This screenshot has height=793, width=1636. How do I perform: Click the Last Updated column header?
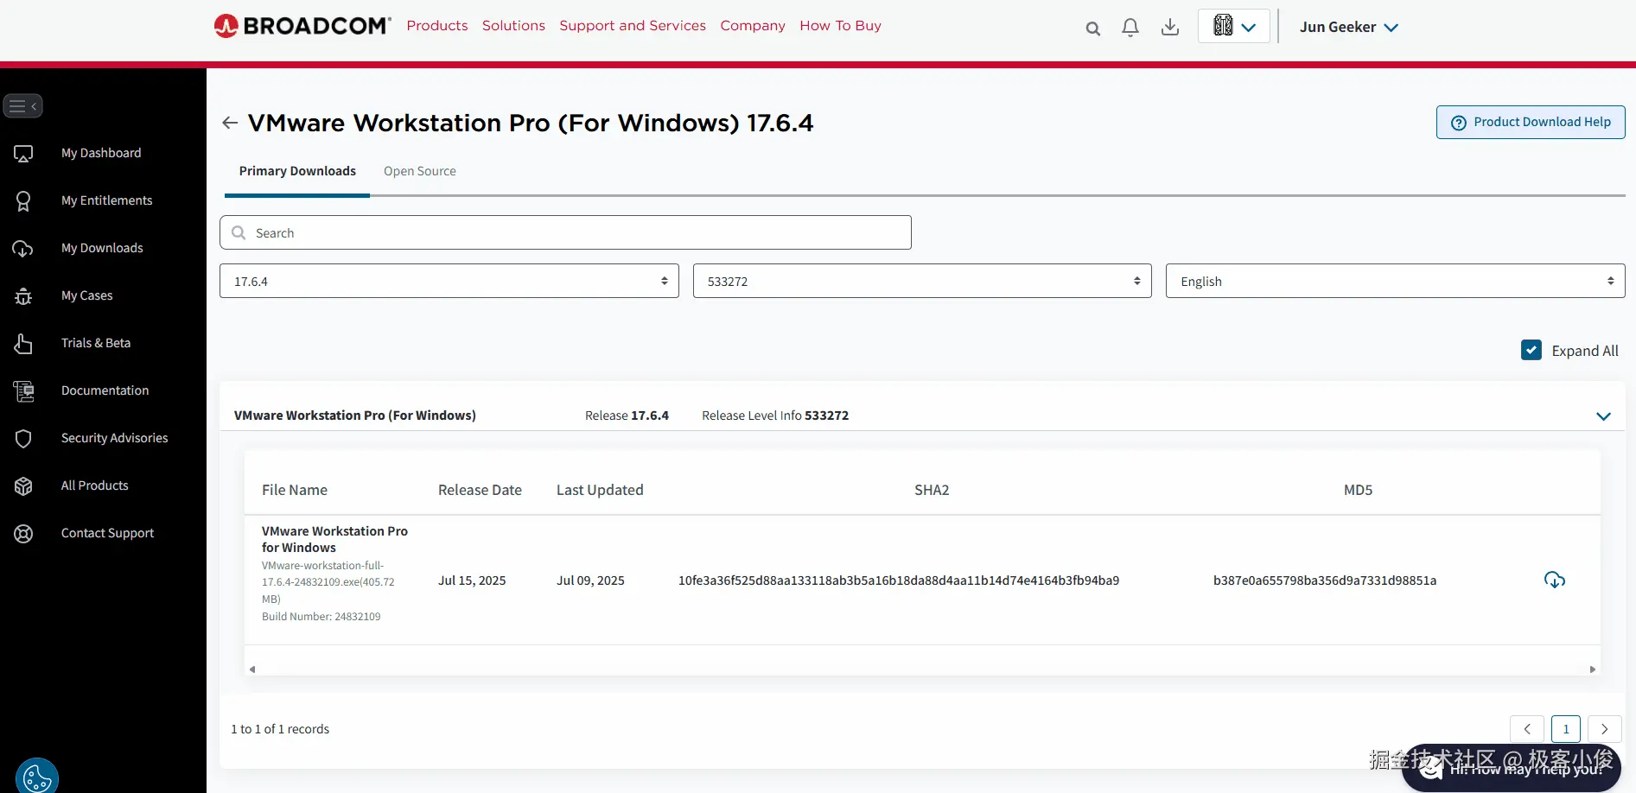tap(600, 490)
